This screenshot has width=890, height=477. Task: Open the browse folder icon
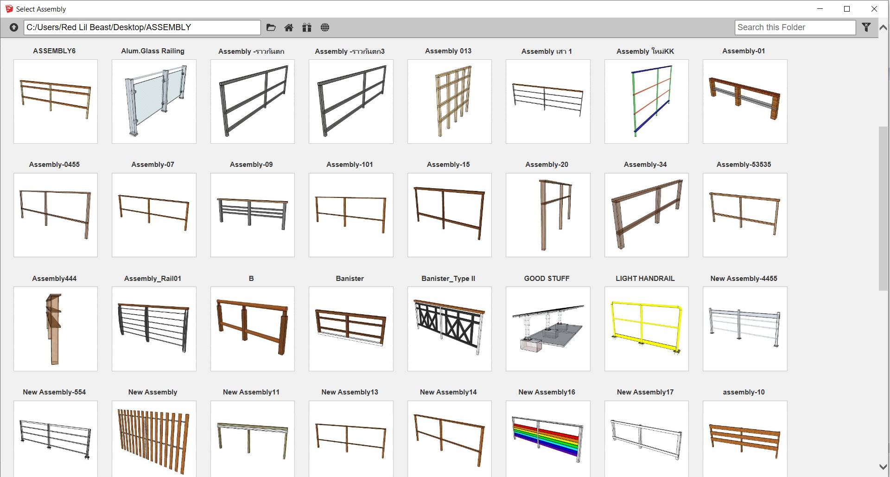tap(271, 27)
